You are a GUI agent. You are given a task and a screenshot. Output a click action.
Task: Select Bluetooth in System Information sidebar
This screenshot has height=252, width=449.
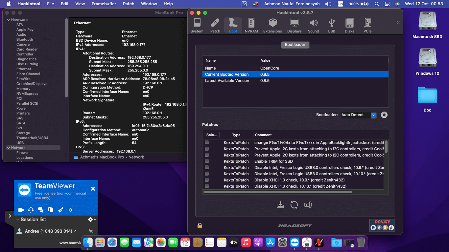pos(25,39)
